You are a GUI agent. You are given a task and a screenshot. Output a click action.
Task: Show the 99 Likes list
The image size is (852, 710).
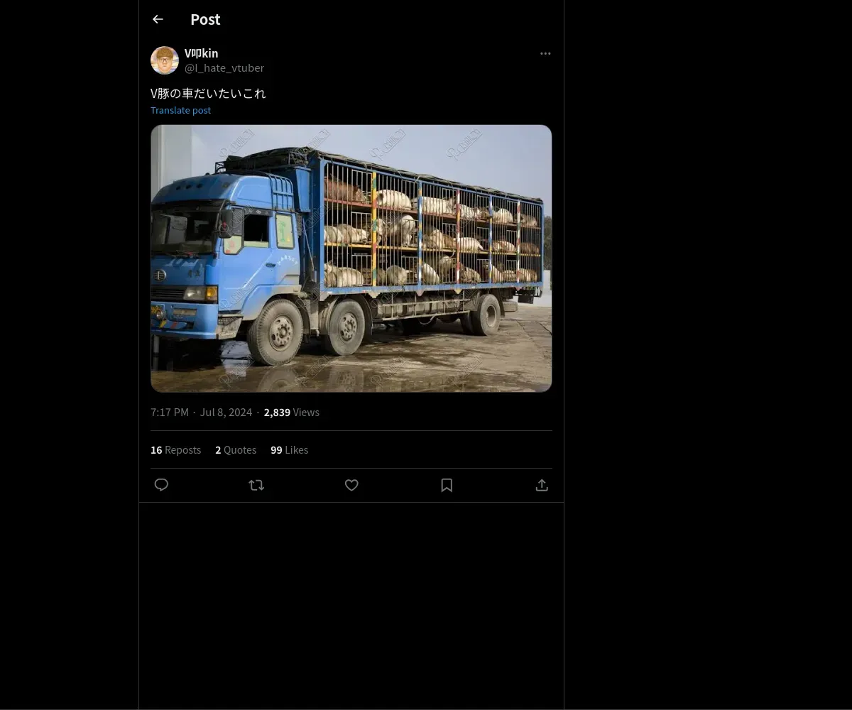tap(289, 450)
